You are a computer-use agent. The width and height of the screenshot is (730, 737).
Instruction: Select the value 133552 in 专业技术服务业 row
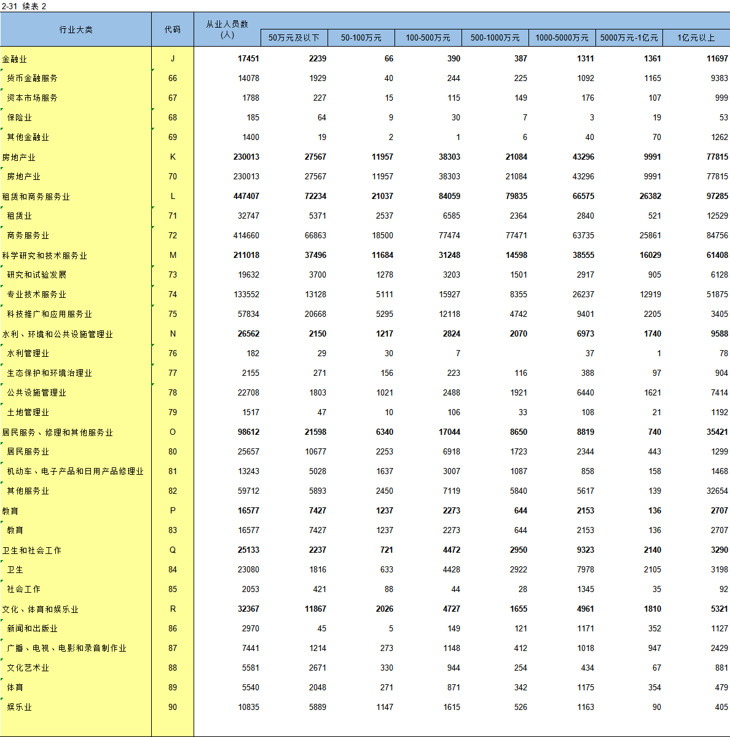point(246,295)
